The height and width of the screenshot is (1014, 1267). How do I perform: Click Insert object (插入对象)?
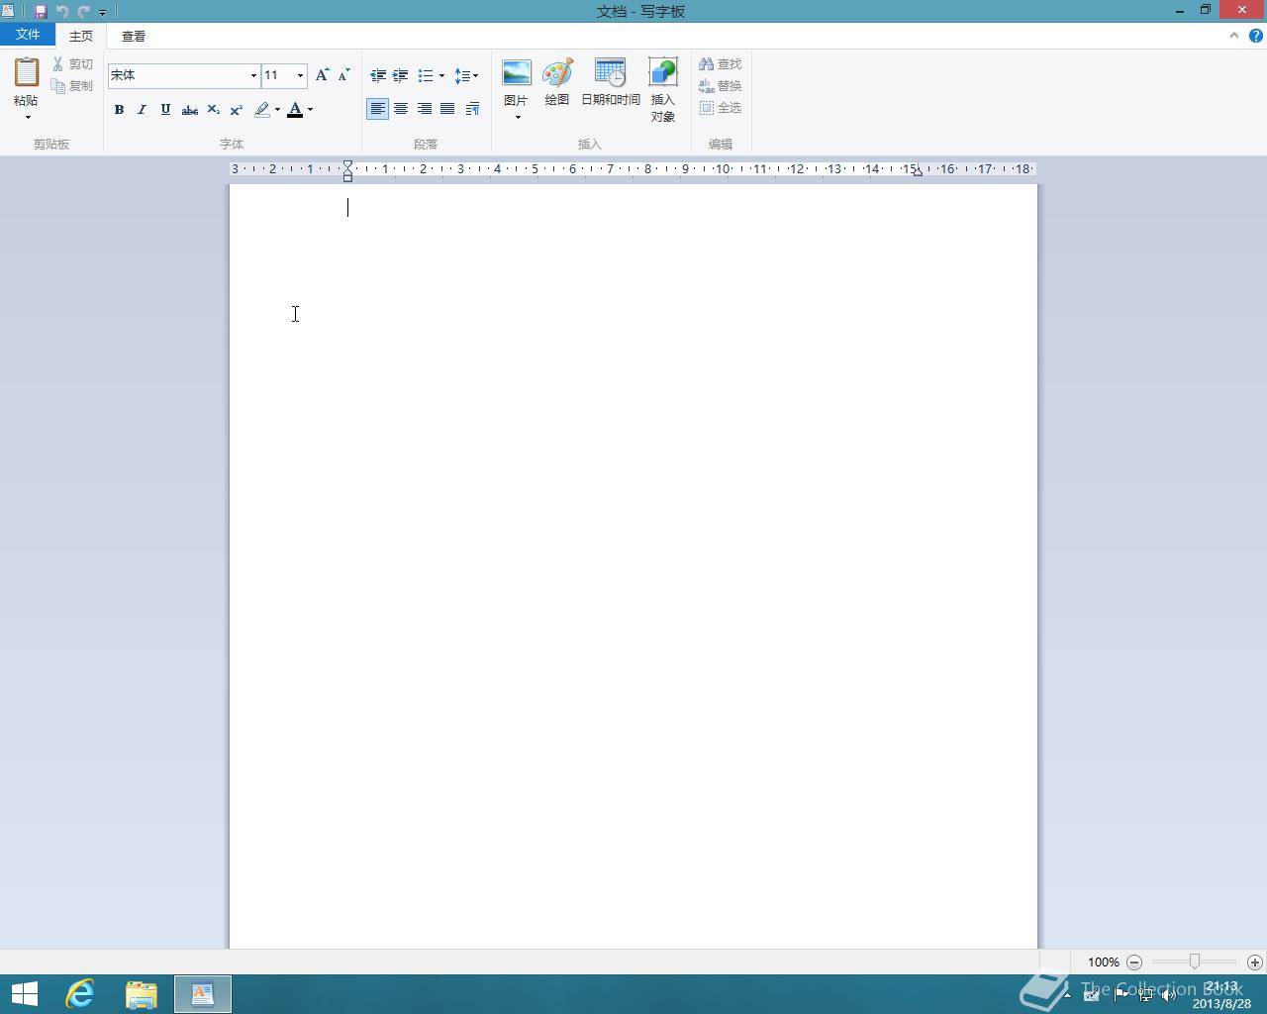coord(663,89)
